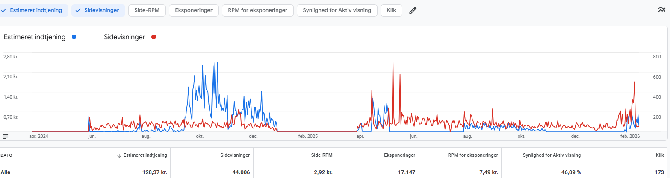Click the blue dot in the chart legend
Image resolution: width=670 pixels, height=178 pixels.
coord(74,37)
